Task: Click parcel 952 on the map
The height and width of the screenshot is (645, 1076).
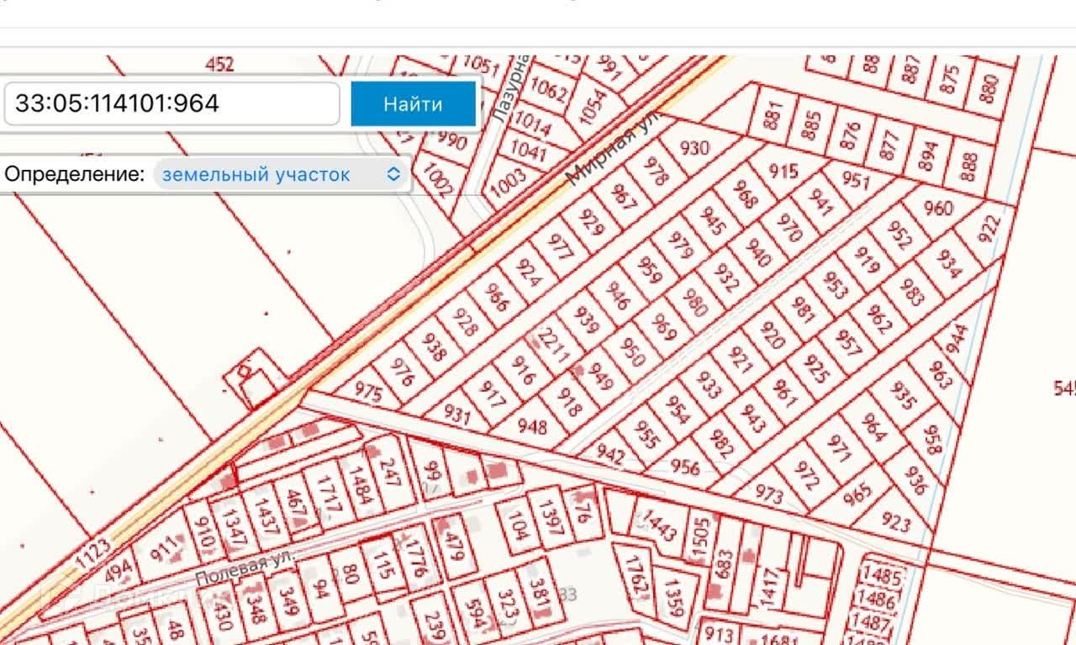Action: pyautogui.click(x=898, y=235)
